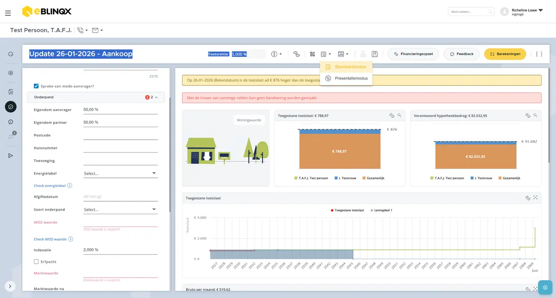
Task: Open the info icon dropdown in toolbar
Action: pyautogui.click(x=277, y=54)
